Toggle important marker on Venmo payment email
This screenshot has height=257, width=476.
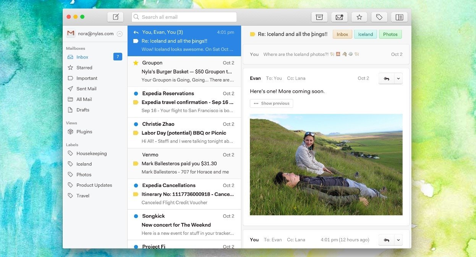point(136,163)
